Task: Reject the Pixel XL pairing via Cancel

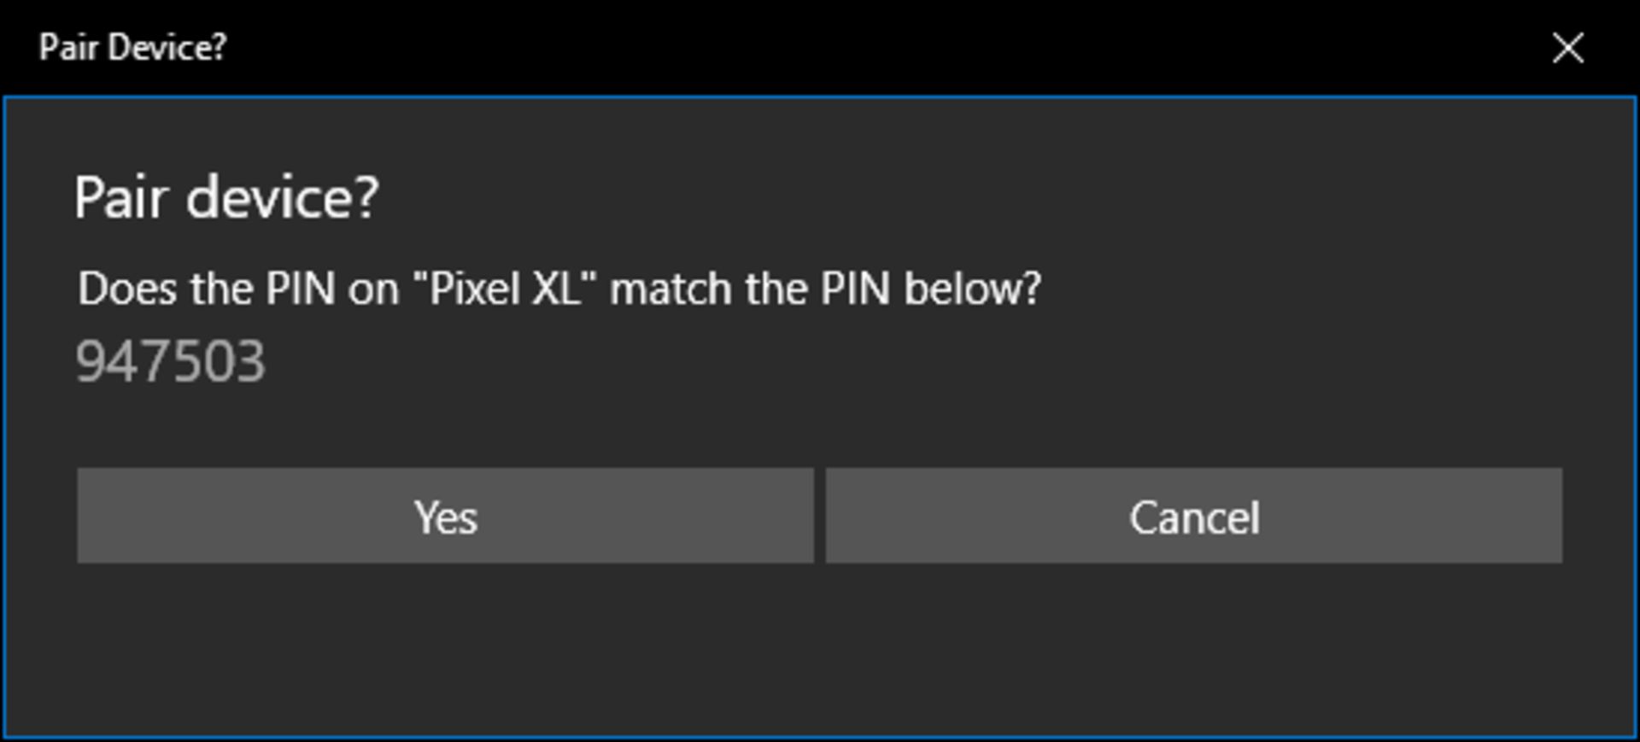Action: tap(1193, 516)
